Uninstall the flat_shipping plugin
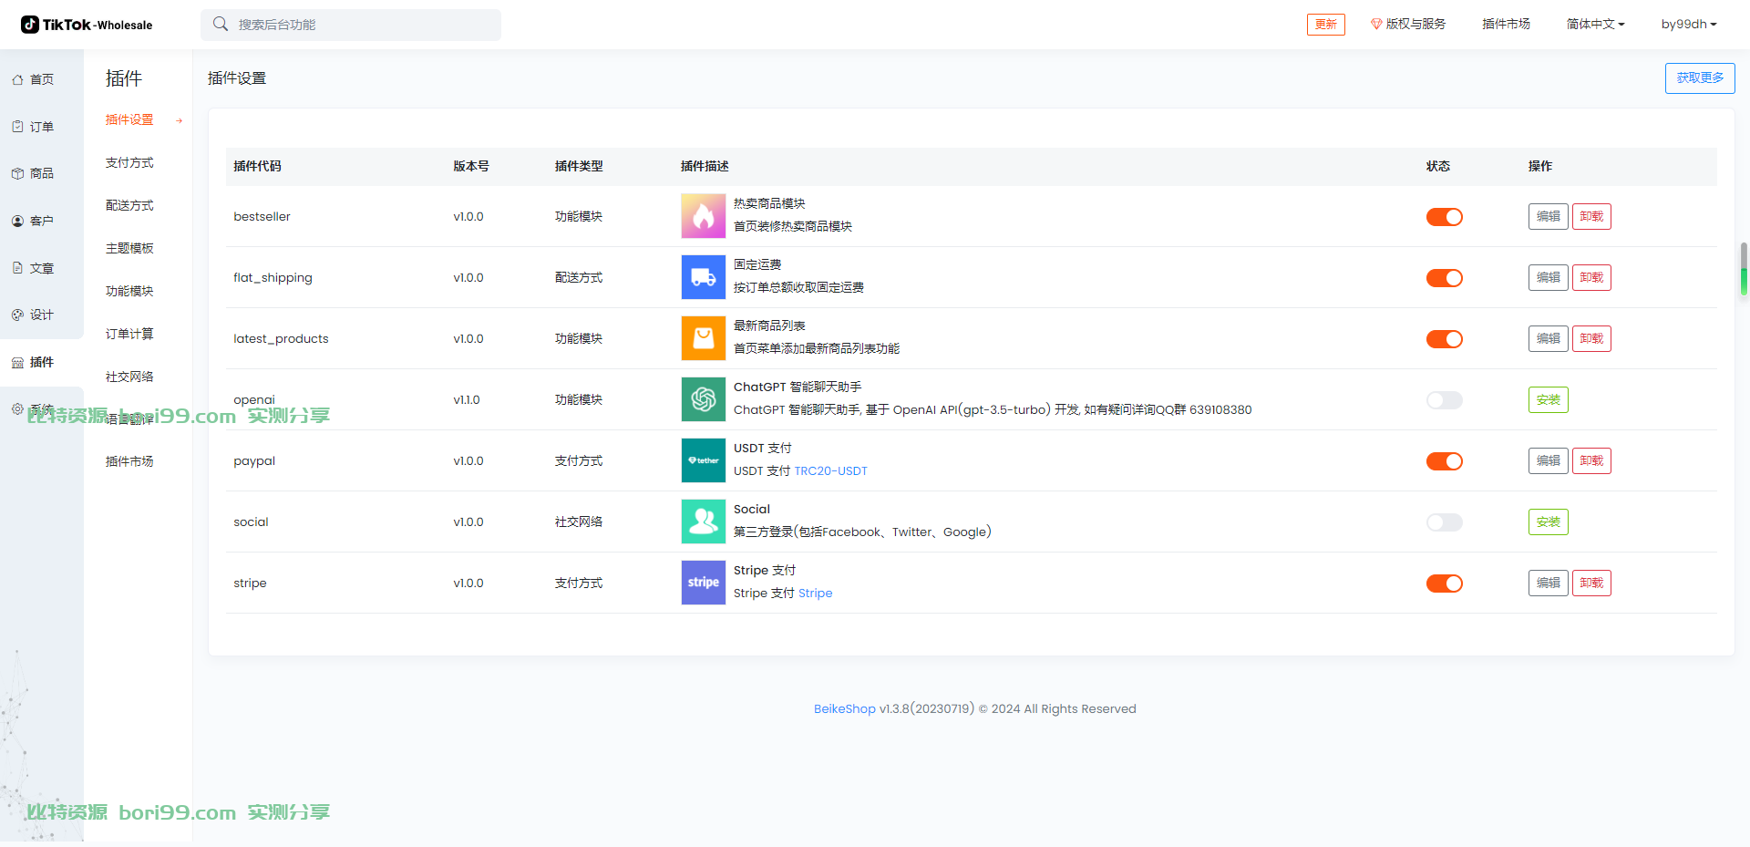Screen dimensions: 1750x847 coord(1591,277)
